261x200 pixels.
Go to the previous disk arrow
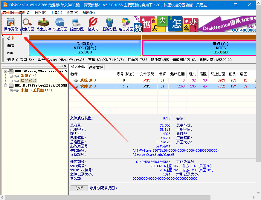click(8, 38)
